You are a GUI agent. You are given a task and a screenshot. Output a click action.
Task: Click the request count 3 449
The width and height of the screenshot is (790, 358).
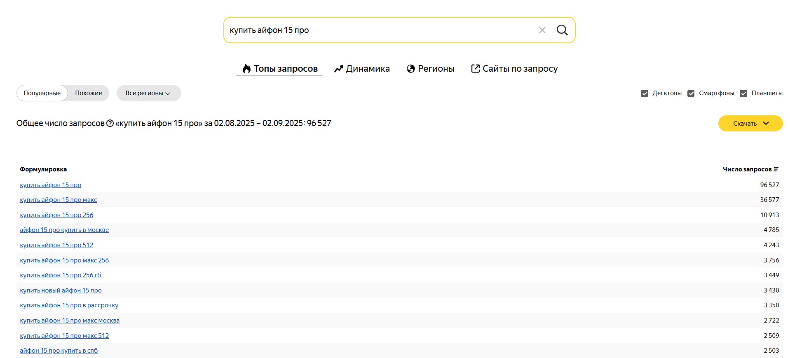[771, 275]
